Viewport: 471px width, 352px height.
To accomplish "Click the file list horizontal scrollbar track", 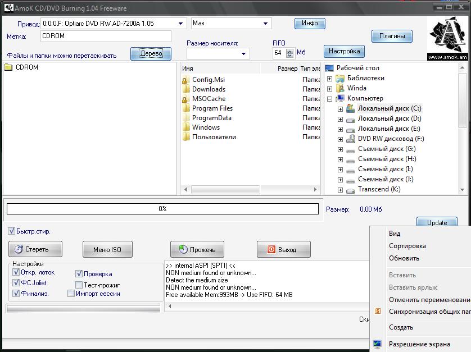I will (250, 190).
